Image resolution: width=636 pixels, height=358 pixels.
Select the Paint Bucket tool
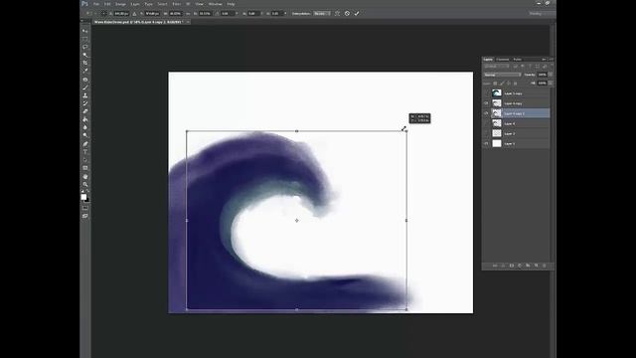(85, 119)
